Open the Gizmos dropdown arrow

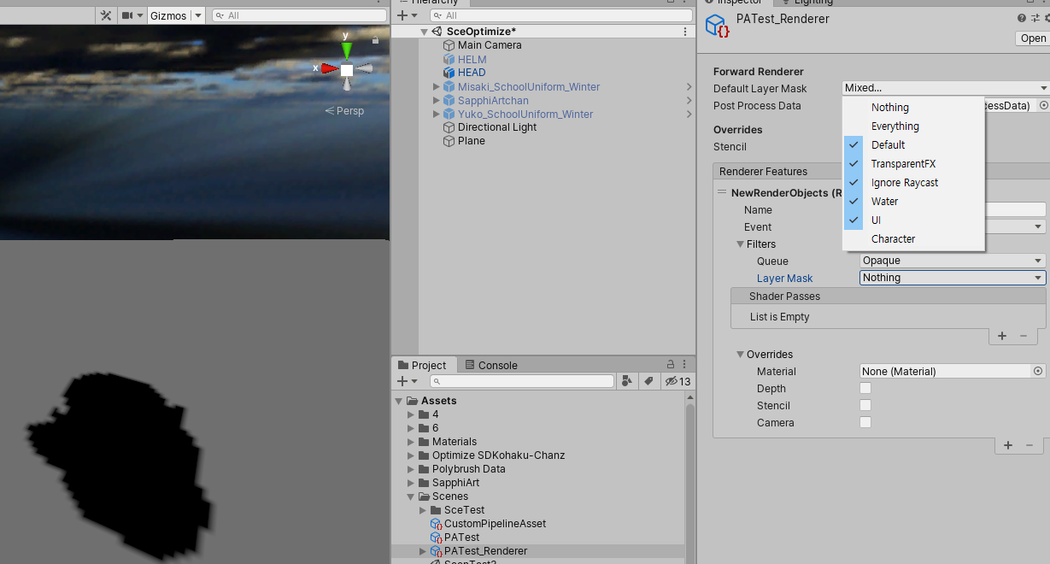(198, 15)
